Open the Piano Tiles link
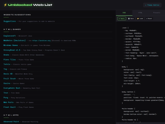The width and height of the screenshot is (165, 124). 9,60
